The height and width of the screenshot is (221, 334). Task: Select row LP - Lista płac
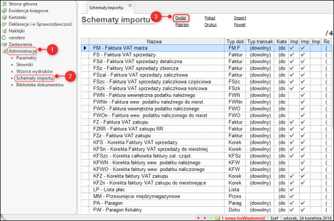[206, 189]
